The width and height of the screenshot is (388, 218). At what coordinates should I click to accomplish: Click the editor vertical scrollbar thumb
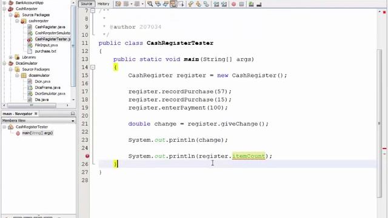coord(380,123)
